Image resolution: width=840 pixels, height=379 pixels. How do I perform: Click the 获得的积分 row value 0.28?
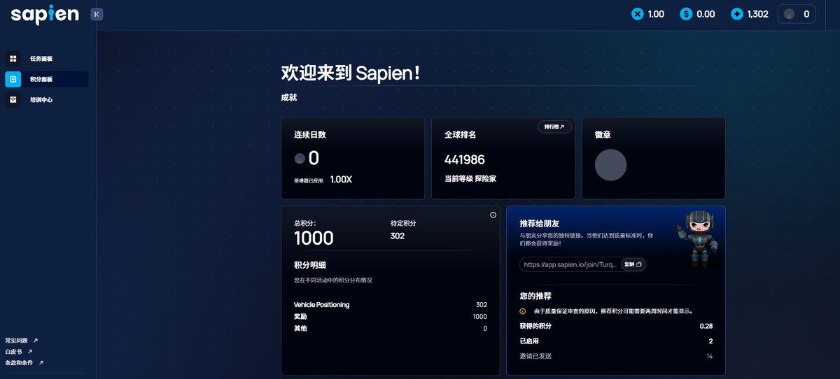pos(706,327)
